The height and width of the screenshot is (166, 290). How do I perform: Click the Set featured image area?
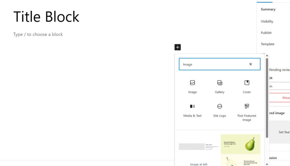coord(280,132)
